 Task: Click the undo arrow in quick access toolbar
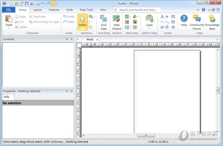click(43, 3)
